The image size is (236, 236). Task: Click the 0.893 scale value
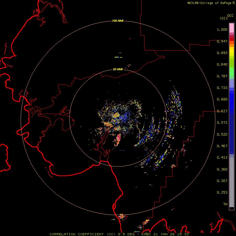pos(222,53)
